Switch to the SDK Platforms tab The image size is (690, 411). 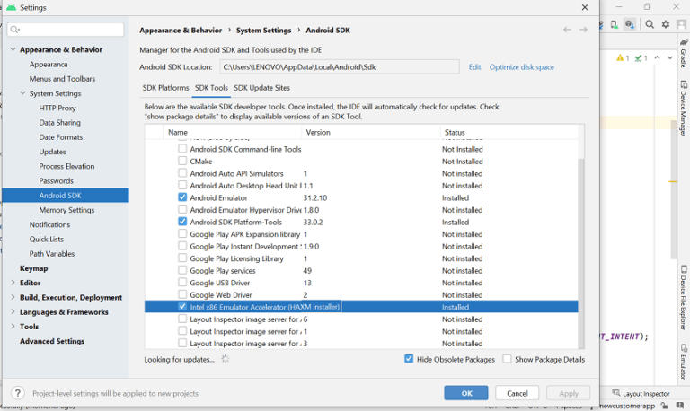tap(165, 88)
